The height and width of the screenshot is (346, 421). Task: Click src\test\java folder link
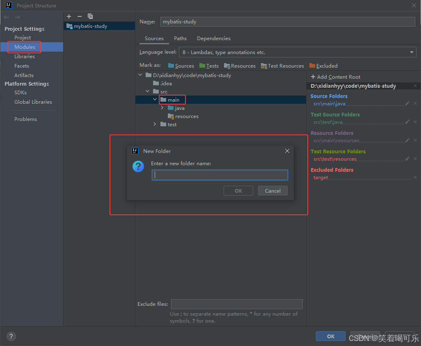(x=328, y=122)
